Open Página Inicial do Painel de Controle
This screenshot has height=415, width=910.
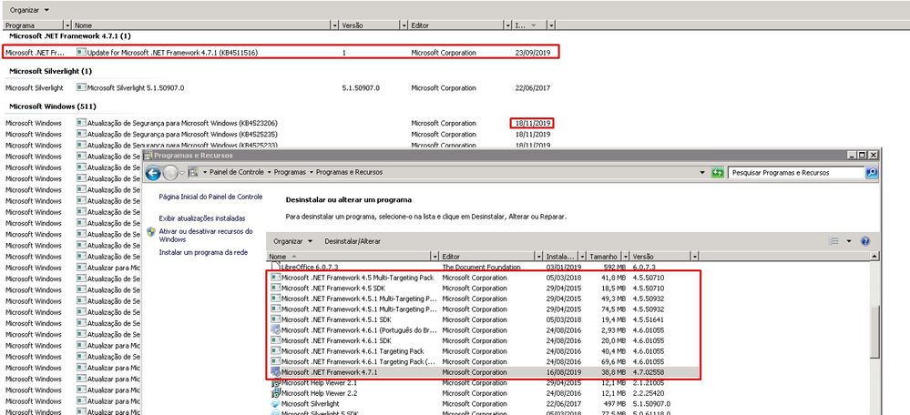click(x=210, y=197)
